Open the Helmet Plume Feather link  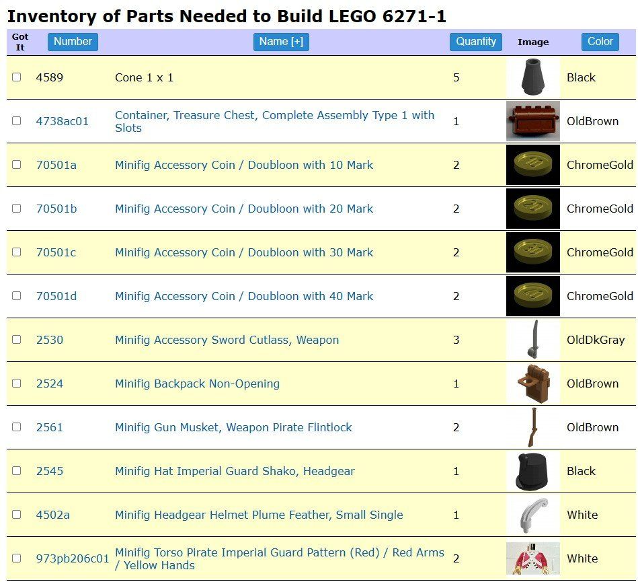tap(260, 515)
